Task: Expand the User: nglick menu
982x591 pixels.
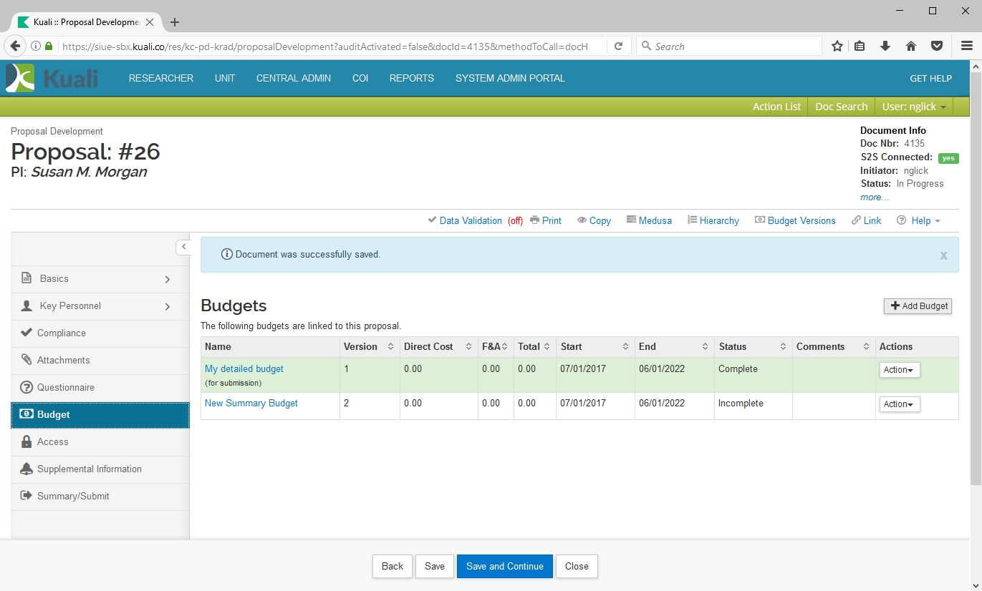Action: (x=914, y=107)
